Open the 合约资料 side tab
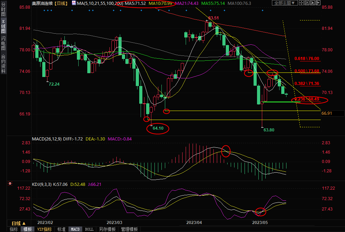The width and height of the screenshot is (345, 232). [3, 64]
